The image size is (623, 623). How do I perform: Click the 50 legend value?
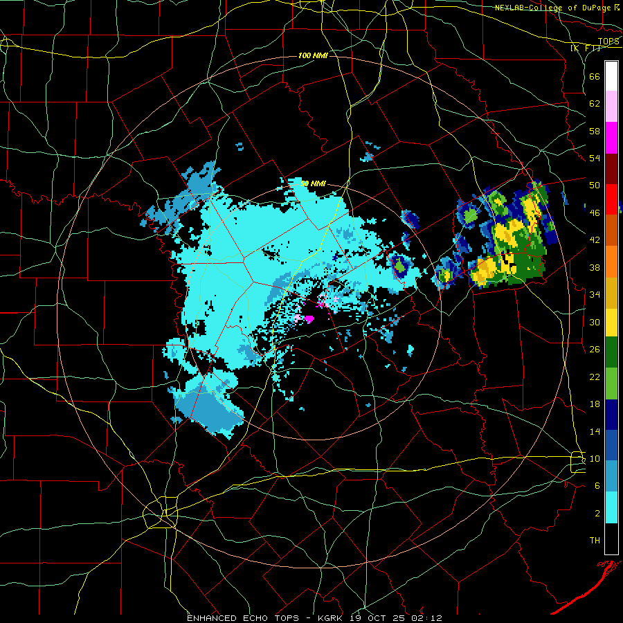pyautogui.click(x=595, y=186)
